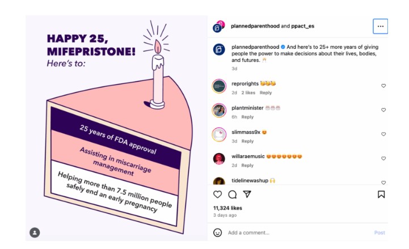
Task: Like the willaraemusic comment
Action: coord(383,158)
